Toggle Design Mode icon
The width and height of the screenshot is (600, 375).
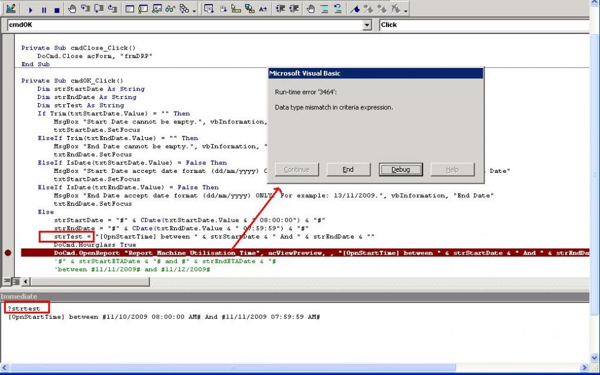[11, 8]
